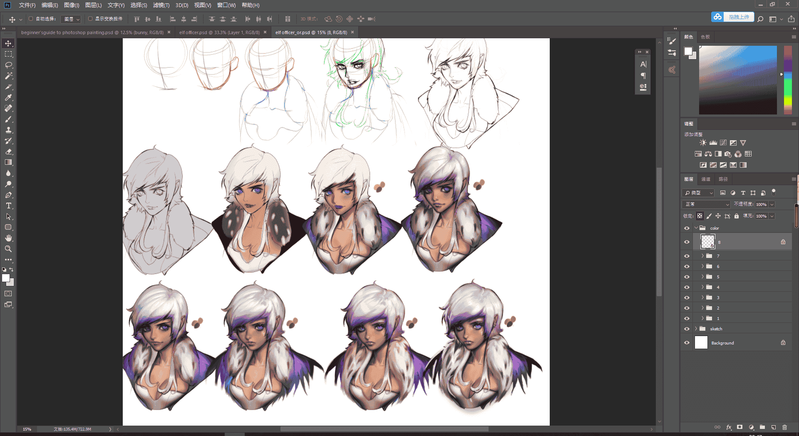
Task: Expand group 1 in Layers panel
Action: pyautogui.click(x=702, y=318)
